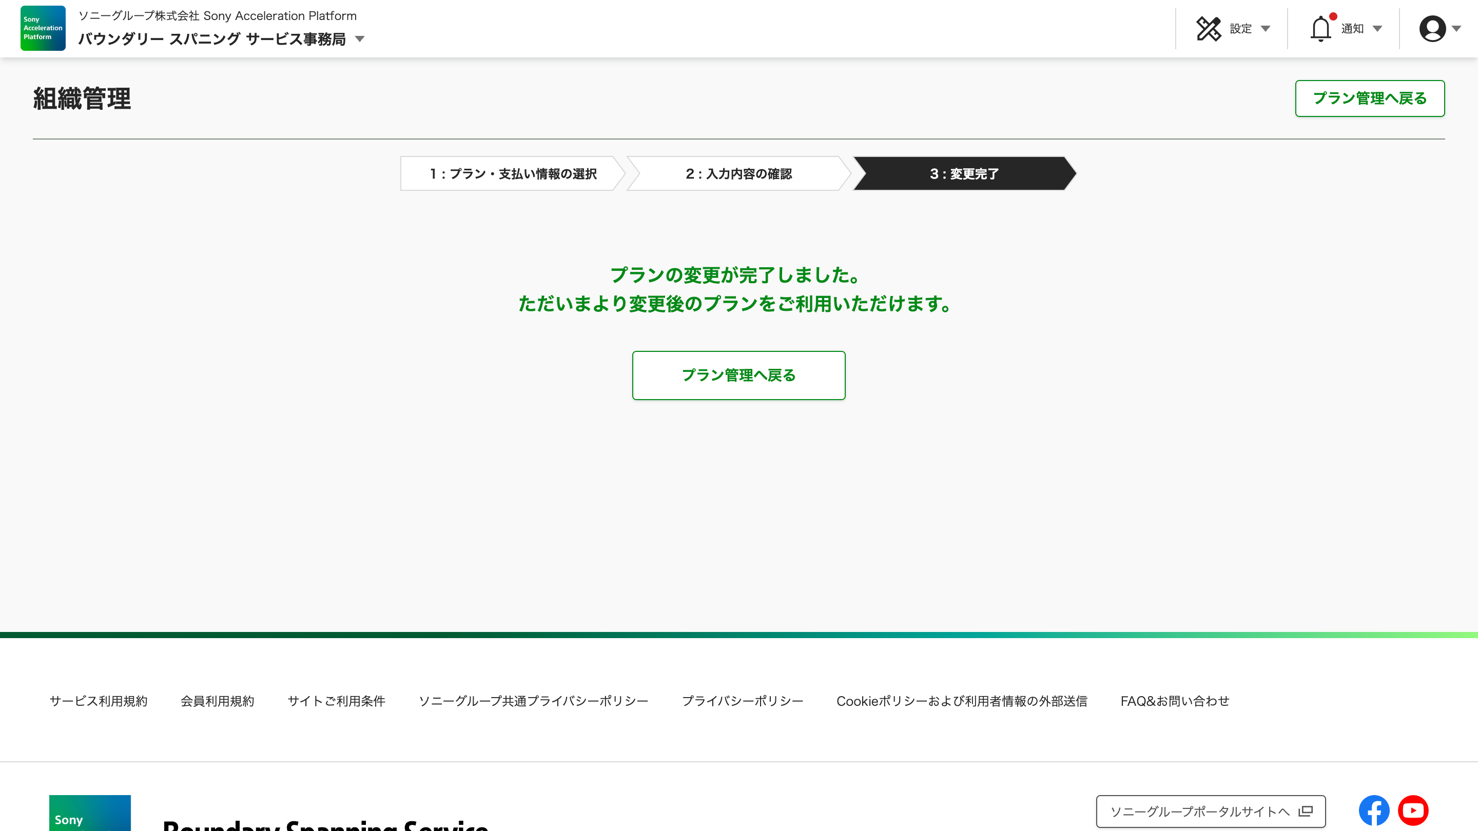Click the Sony Acceleration Platform logo
Screen dimensions: 1478x831
click(x=43, y=28)
